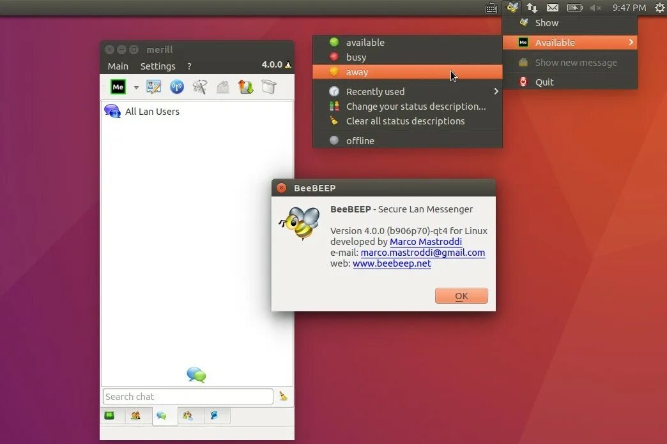Click the penguin icon next to 4.0.0
The width and height of the screenshot is (667, 444).
pos(288,64)
